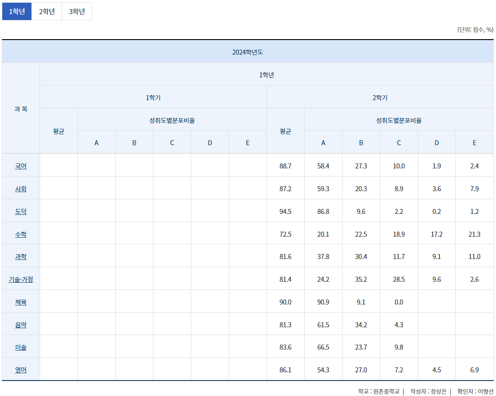
Task: Click 수학 D ratio 17.2
Action: point(436,234)
